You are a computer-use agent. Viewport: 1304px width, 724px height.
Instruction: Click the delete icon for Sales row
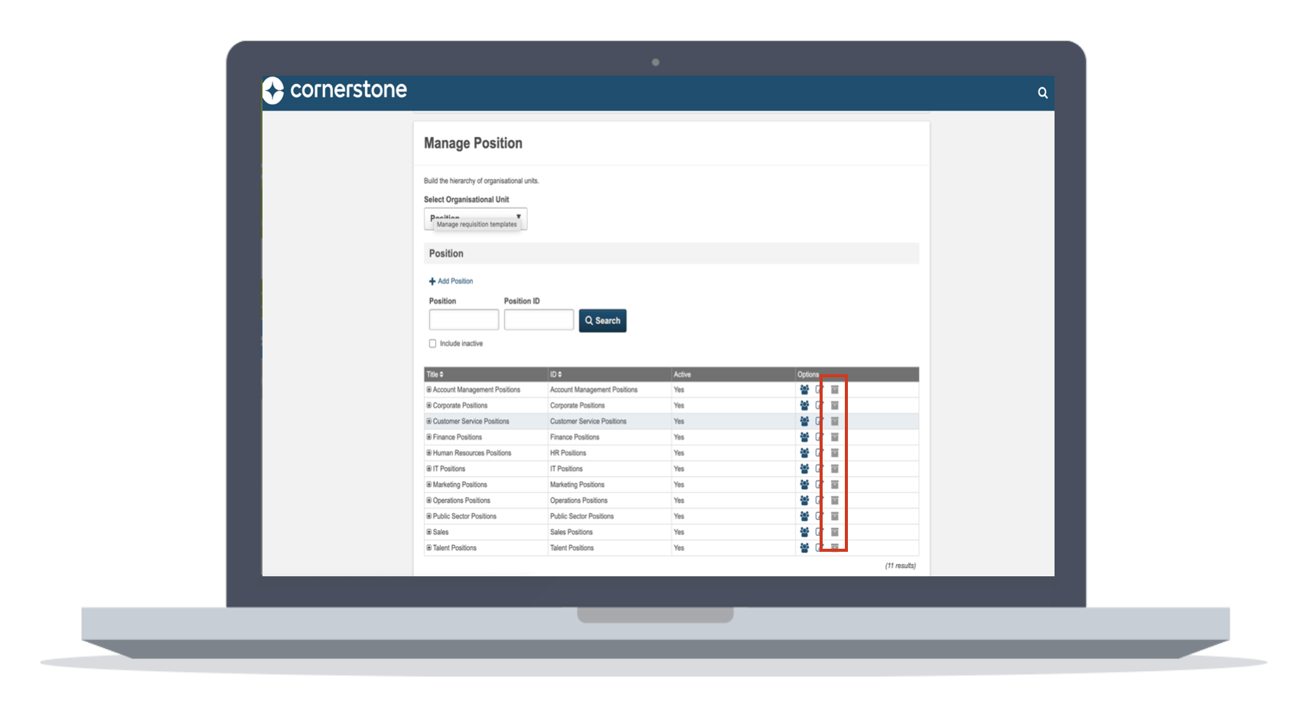click(834, 532)
